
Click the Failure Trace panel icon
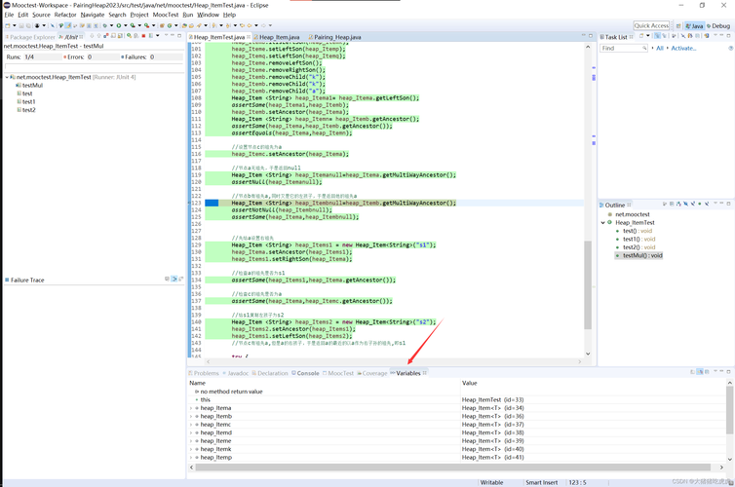8,280
